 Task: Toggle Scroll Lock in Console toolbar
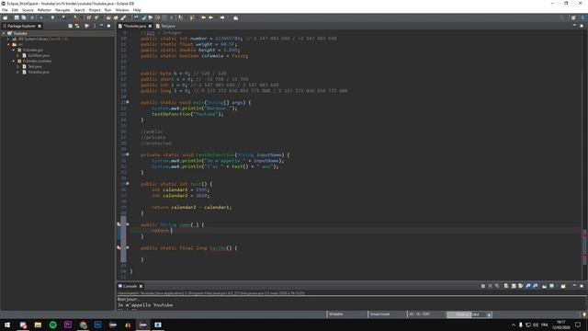tap(514, 286)
